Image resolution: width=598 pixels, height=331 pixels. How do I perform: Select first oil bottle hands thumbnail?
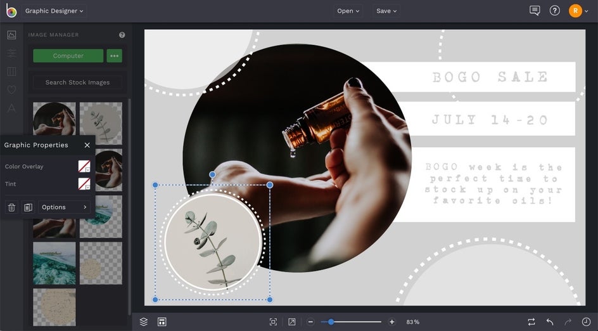[x=54, y=119]
